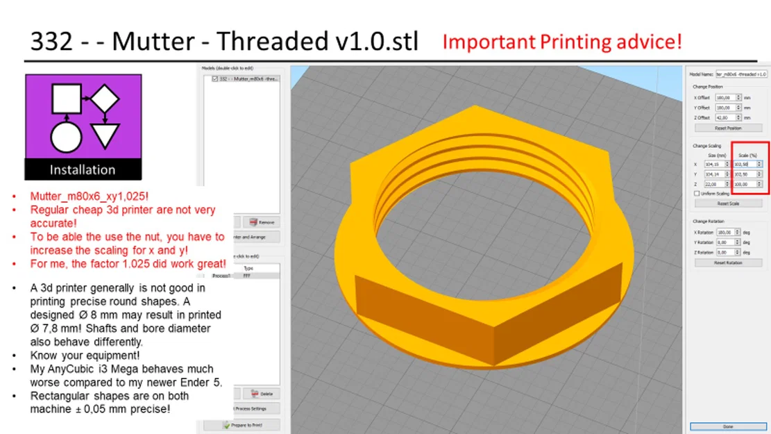Click the Delete process button
This screenshot has height=434, width=771.
[x=262, y=394]
